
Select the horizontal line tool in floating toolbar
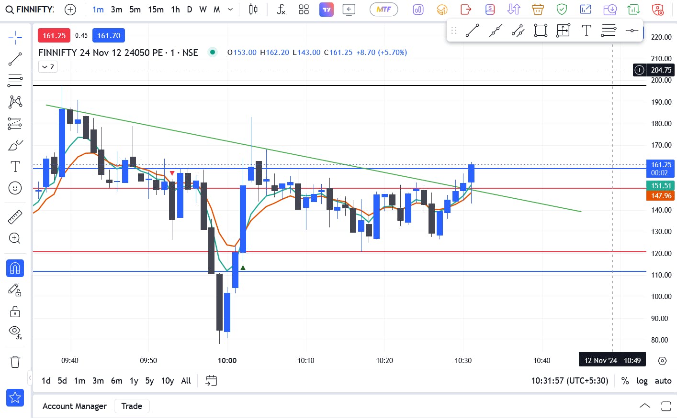(x=632, y=31)
